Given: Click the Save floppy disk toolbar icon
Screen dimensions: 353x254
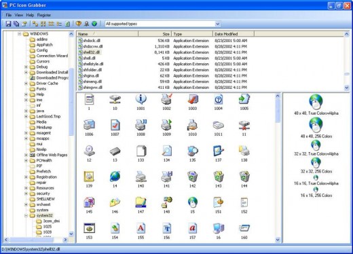Looking at the screenshot, I should click(8, 24).
